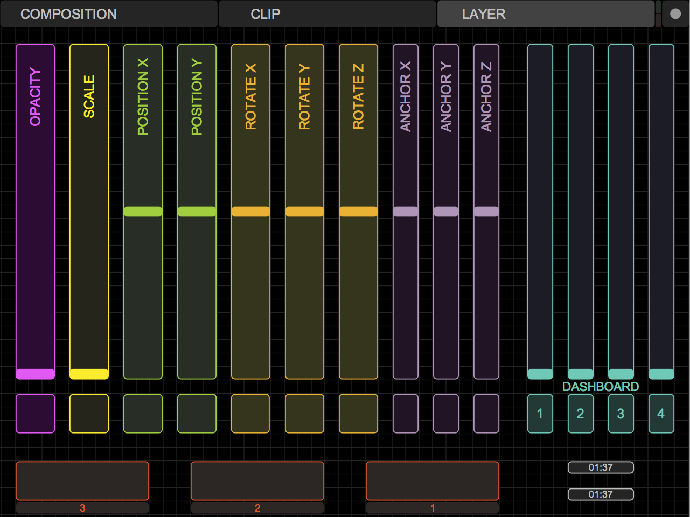Click the POSITION Y slider handle
690x517 pixels.
[x=197, y=212]
